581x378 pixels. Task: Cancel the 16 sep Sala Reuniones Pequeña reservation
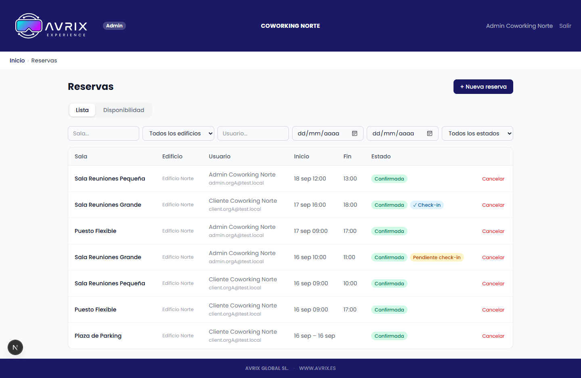(x=493, y=284)
